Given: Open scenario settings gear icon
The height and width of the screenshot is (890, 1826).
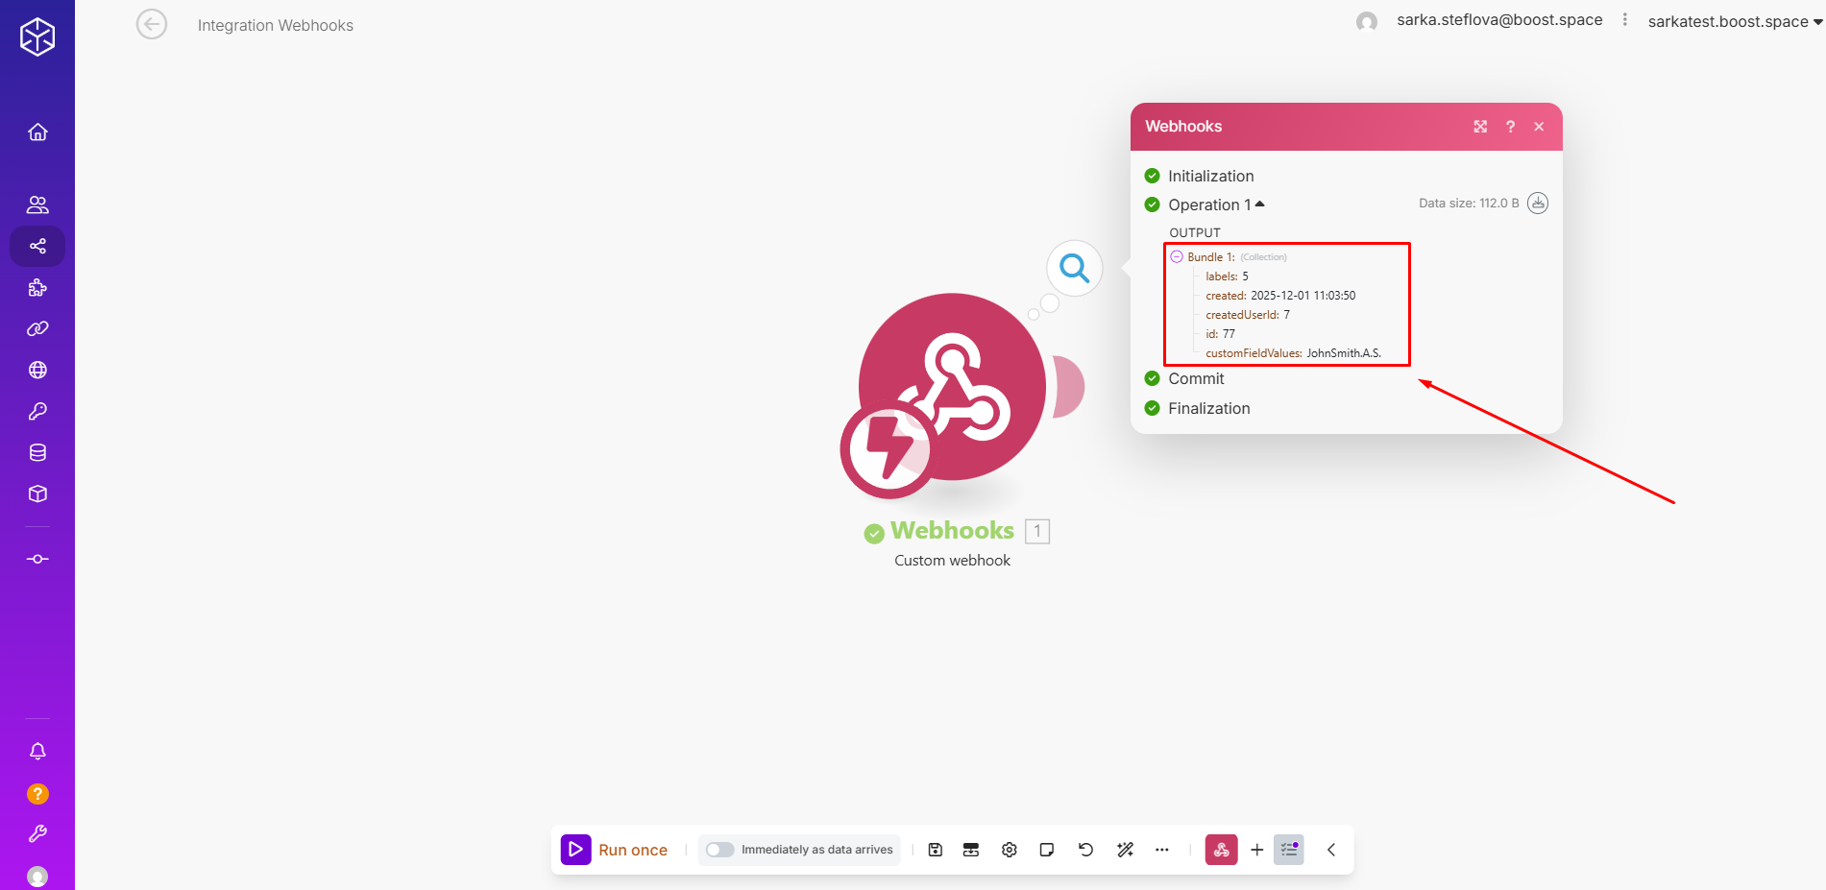Looking at the screenshot, I should 1009,850.
